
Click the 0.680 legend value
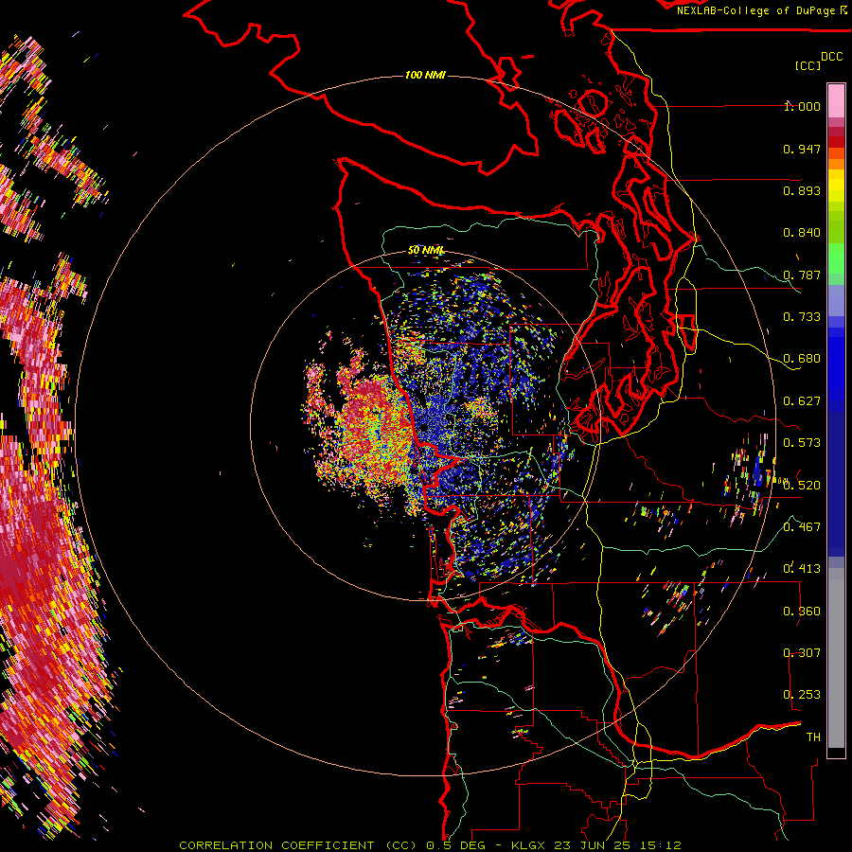(x=802, y=359)
